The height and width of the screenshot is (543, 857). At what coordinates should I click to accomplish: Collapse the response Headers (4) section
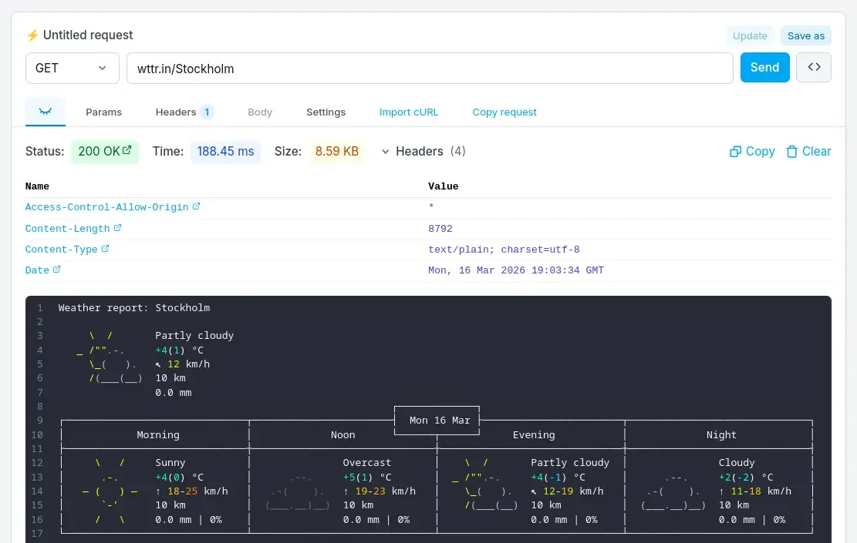click(385, 152)
